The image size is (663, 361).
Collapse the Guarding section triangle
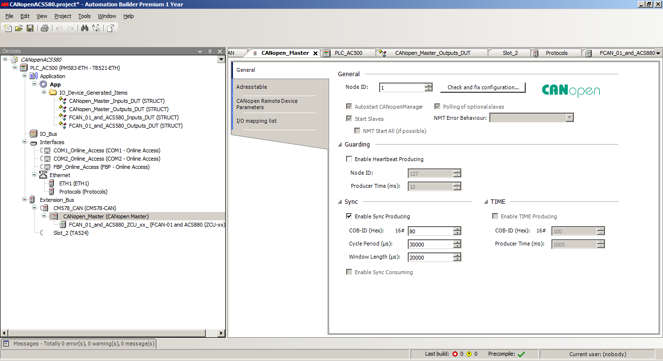pyautogui.click(x=340, y=145)
